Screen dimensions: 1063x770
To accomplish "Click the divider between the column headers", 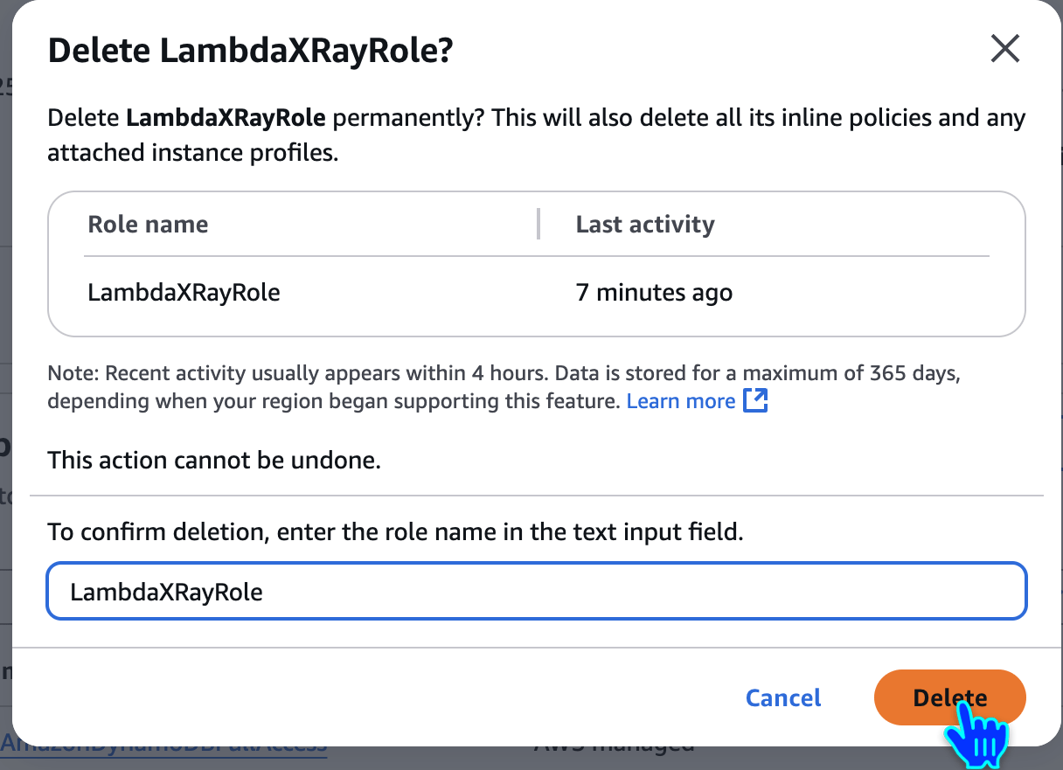I will [538, 225].
